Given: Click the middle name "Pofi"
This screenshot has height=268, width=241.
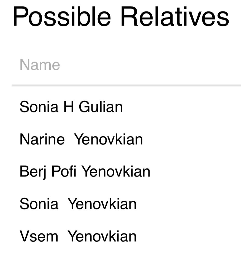Looking at the screenshot, I should click(x=64, y=172).
